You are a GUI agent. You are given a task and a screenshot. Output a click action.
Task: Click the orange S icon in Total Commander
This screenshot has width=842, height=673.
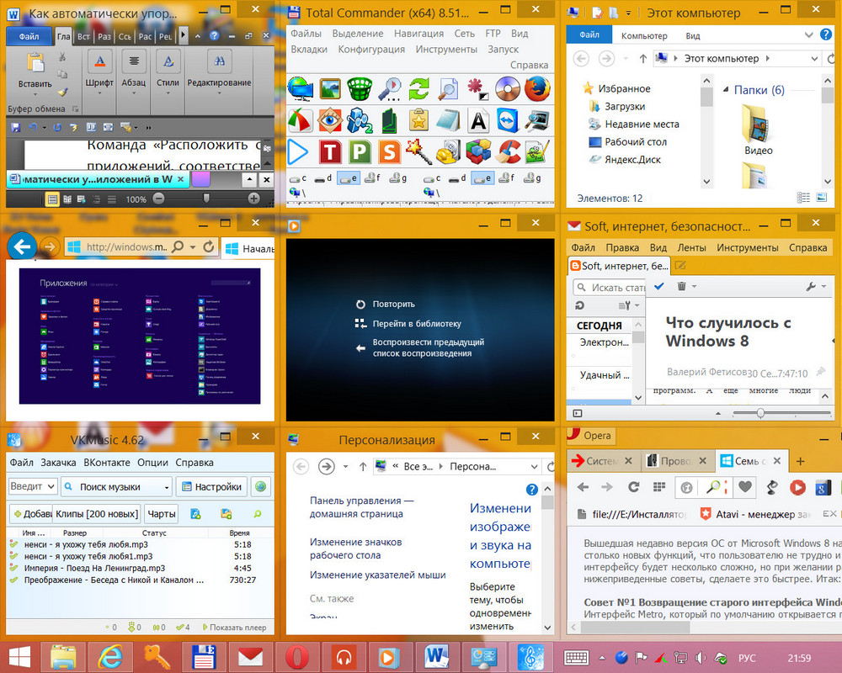(x=389, y=152)
